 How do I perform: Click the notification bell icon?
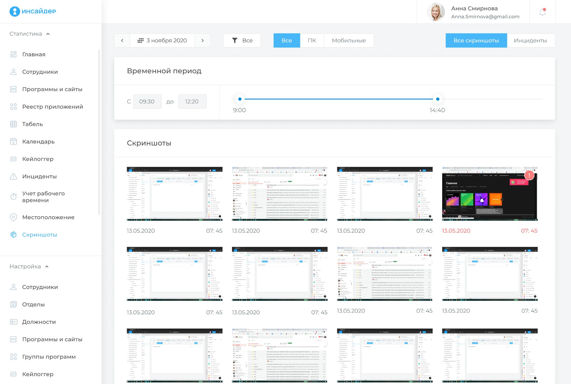point(542,12)
